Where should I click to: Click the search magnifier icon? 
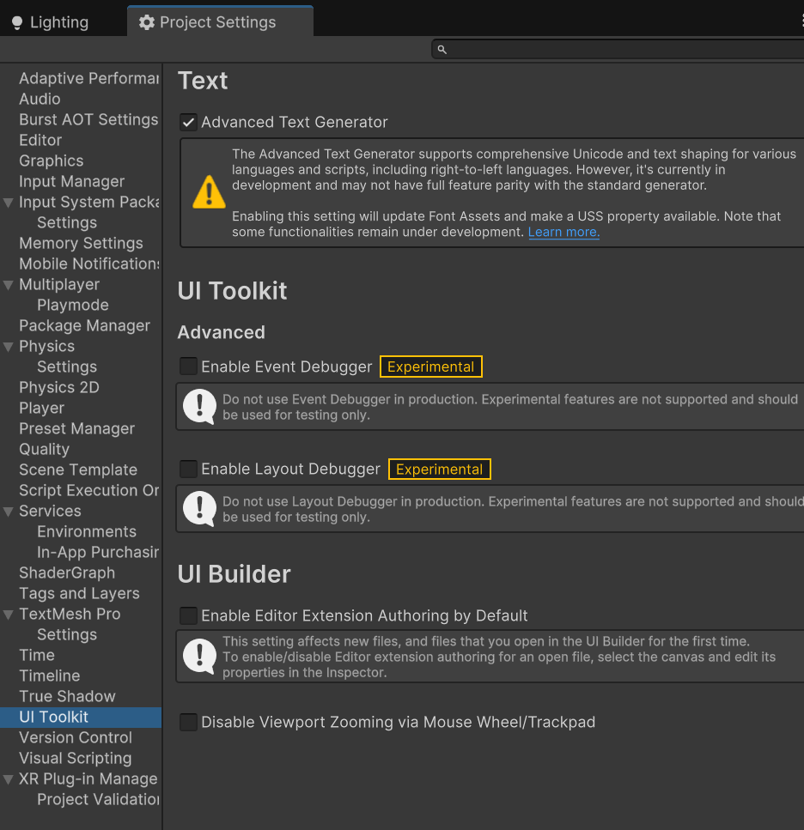coord(442,50)
